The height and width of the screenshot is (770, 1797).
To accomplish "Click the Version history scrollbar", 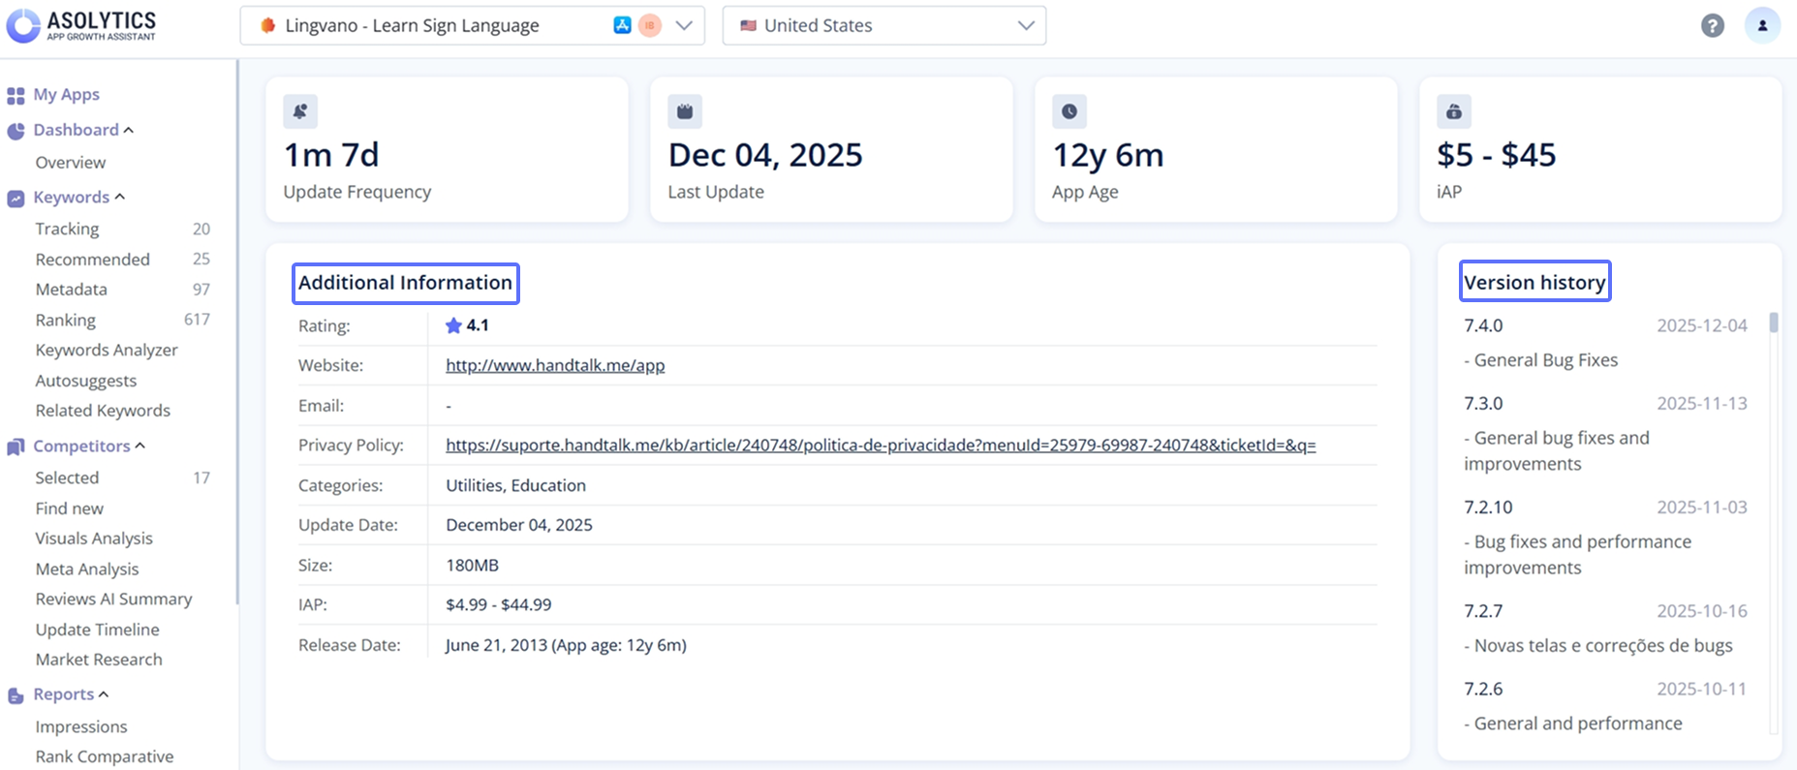I will [x=1773, y=323].
